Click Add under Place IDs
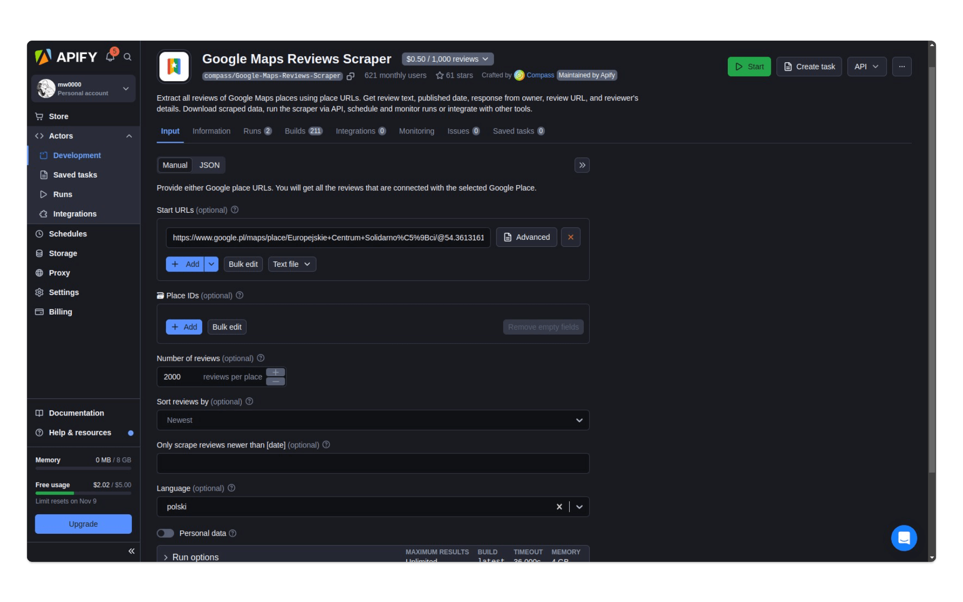Viewport: 963px width, 602px height. tap(184, 327)
